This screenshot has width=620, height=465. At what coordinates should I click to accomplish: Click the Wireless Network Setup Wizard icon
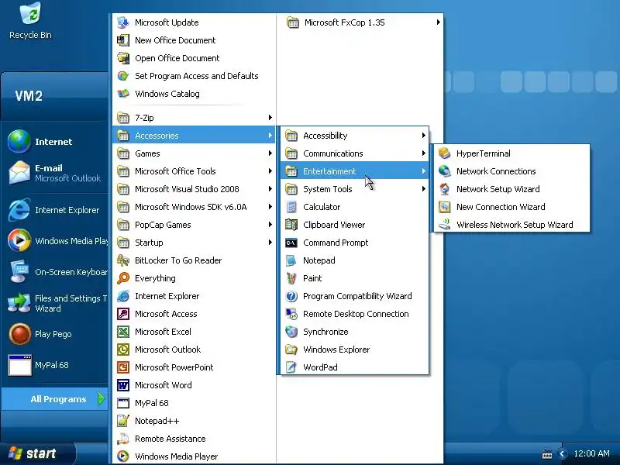pos(445,225)
